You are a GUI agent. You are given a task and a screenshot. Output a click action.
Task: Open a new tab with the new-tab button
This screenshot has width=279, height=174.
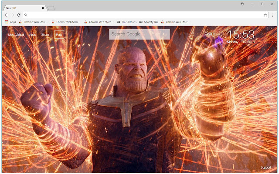pyautogui.click(x=51, y=8)
